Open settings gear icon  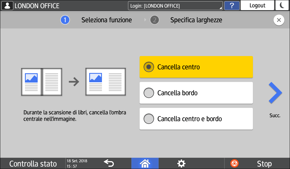coord(181,163)
